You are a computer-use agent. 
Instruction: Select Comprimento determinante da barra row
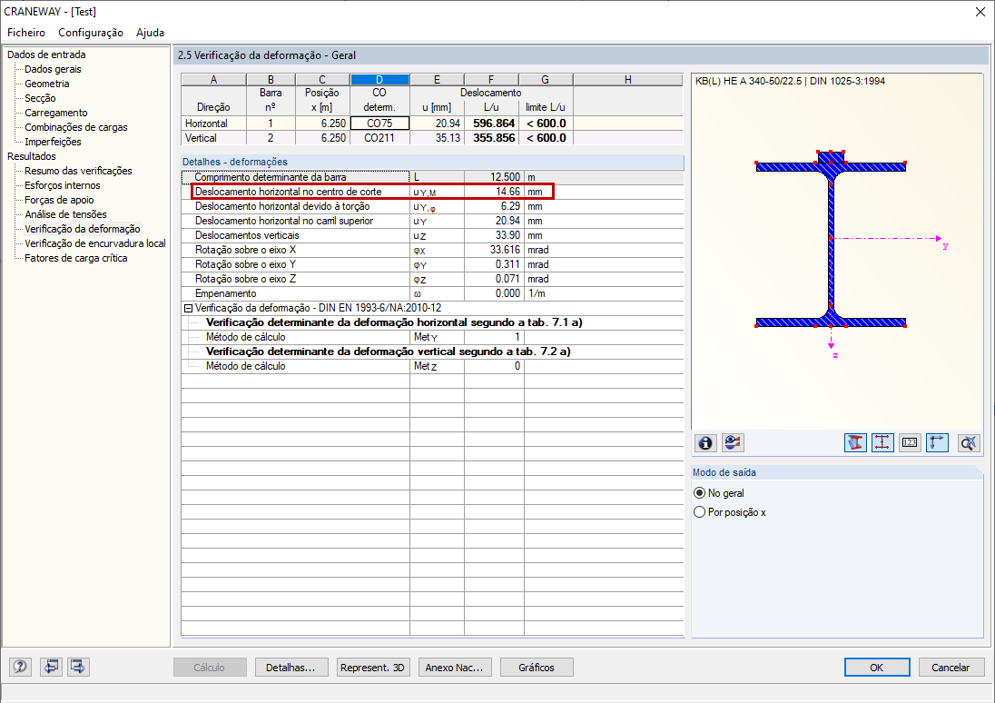(432, 177)
